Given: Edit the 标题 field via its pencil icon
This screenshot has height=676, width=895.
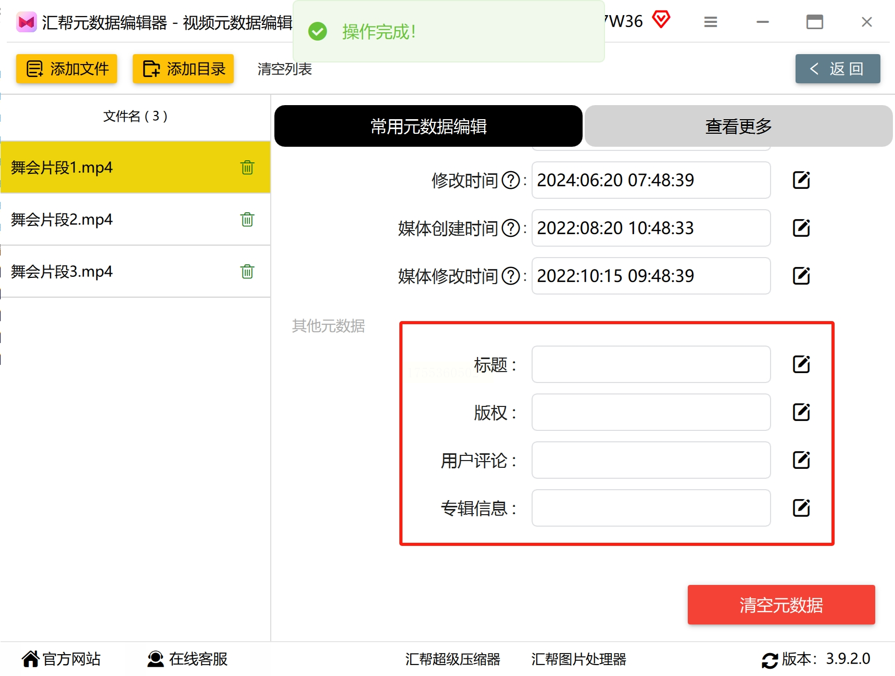Looking at the screenshot, I should (801, 364).
